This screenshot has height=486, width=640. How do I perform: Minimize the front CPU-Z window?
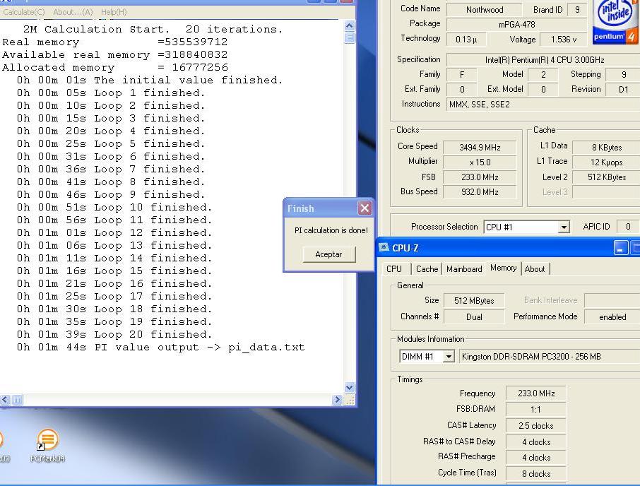620,248
